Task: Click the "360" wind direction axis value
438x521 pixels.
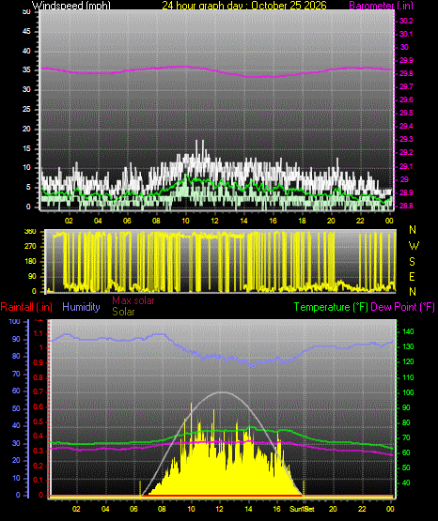Action: coord(30,232)
